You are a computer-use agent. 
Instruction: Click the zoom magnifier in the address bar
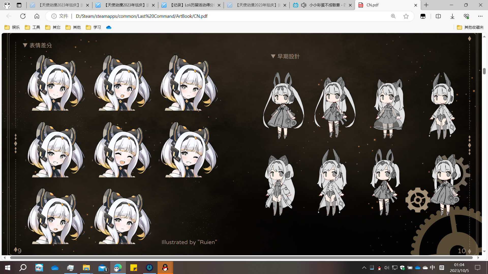click(393, 16)
